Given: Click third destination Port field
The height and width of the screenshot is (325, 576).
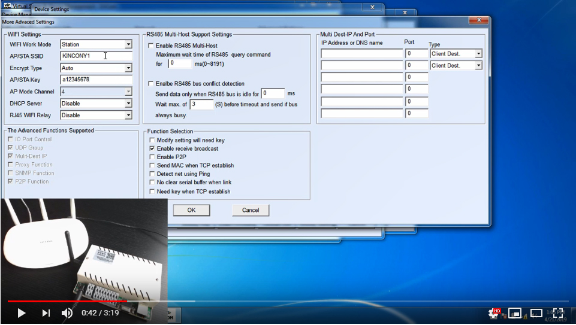Looking at the screenshot, I should pos(417,77).
